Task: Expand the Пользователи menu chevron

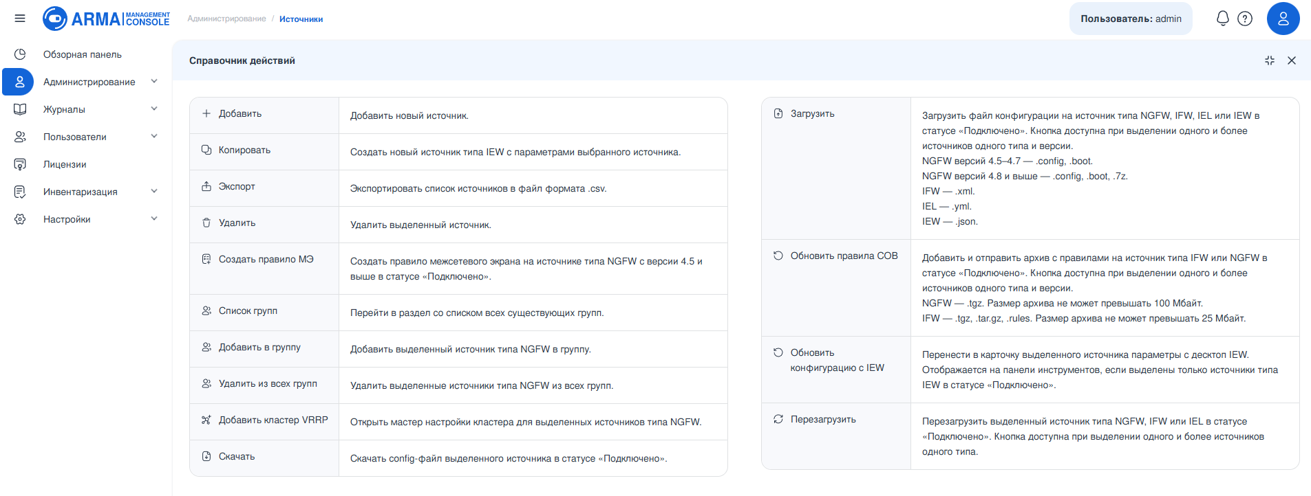Action: [x=154, y=136]
